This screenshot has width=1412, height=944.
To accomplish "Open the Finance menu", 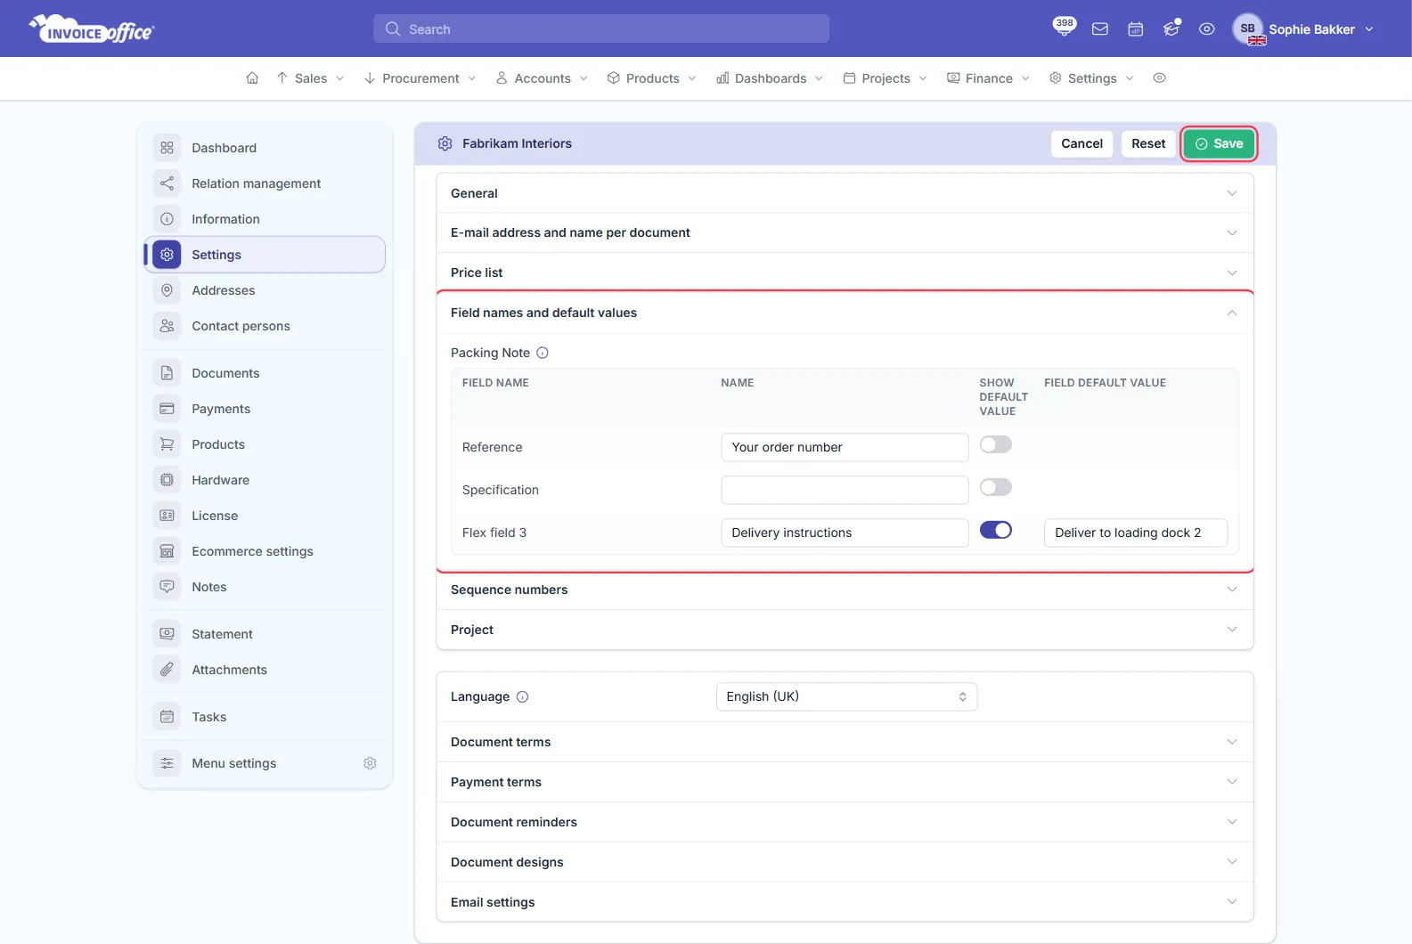I will pyautogui.click(x=989, y=78).
